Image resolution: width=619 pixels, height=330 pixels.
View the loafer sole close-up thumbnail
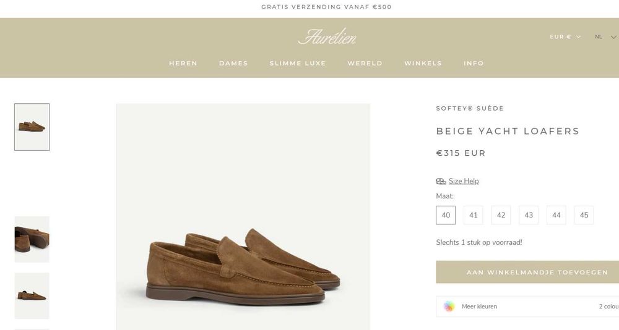(x=32, y=239)
